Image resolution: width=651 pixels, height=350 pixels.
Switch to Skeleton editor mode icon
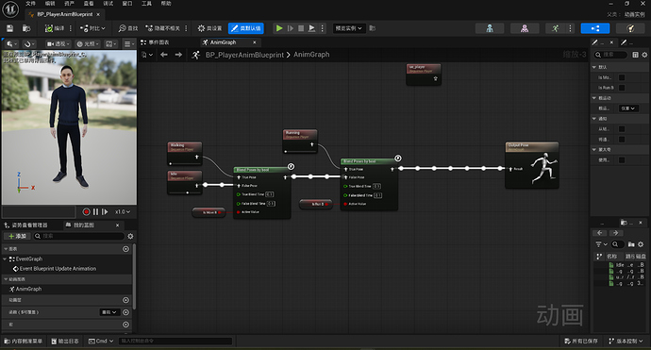click(490, 28)
